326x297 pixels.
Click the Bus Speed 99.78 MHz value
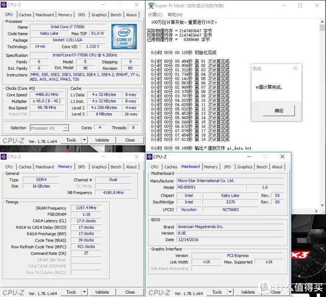tap(47, 107)
